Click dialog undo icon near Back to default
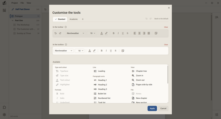The height and width of the screenshot is (119, 221). click(146, 19)
